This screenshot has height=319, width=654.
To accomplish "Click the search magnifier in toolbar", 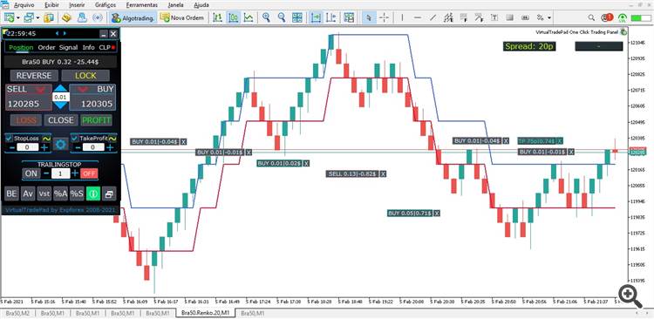I will tap(591, 17).
